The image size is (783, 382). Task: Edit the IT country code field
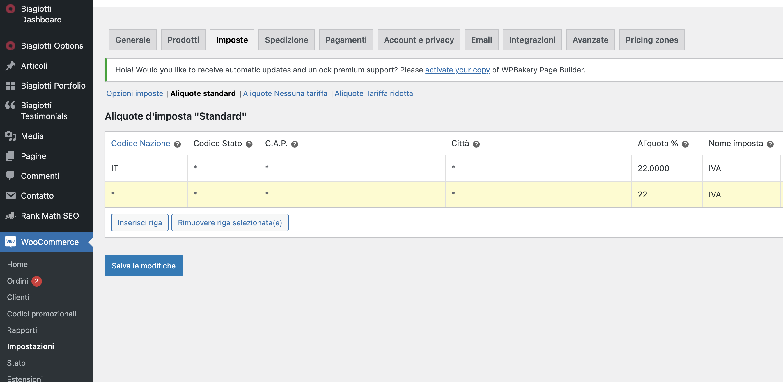pyautogui.click(x=146, y=169)
